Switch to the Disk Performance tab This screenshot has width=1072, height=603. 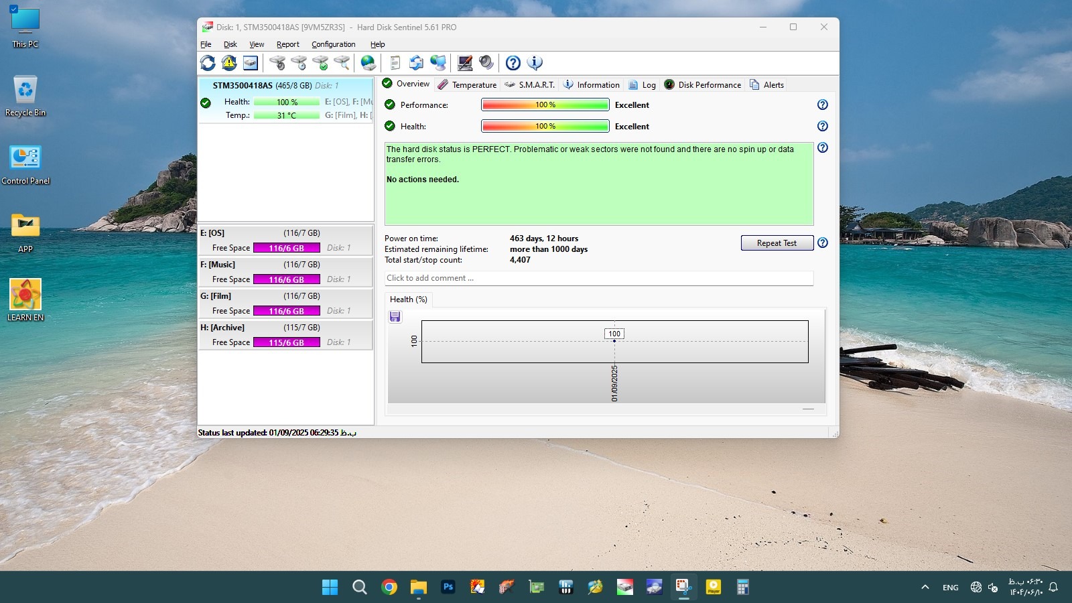[702, 84]
